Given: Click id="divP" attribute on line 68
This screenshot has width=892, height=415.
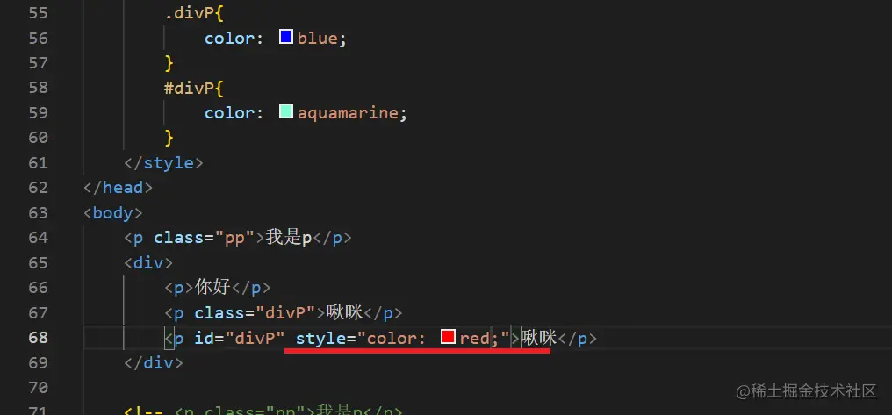Looking at the screenshot, I should tap(240, 338).
